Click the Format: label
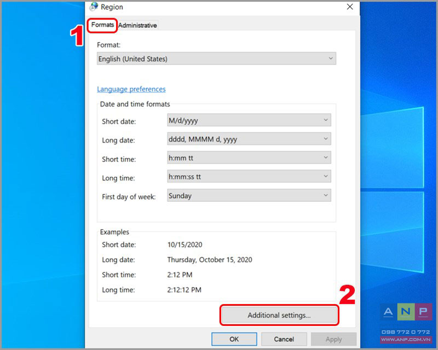The image size is (438, 350). click(x=108, y=45)
